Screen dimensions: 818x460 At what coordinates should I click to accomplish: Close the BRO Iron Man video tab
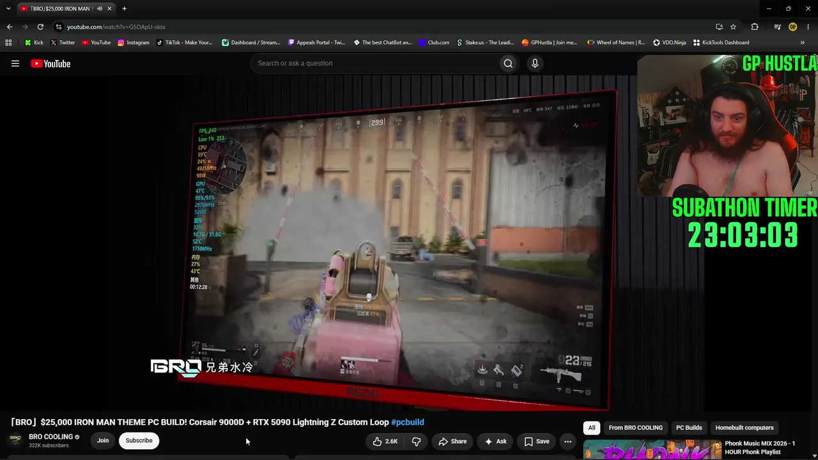pyautogui.click(x=109, y=8)
